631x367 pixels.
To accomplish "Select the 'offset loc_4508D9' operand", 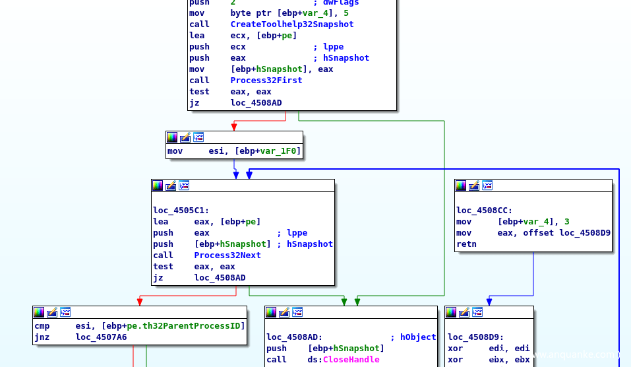I will pos(566,233).
